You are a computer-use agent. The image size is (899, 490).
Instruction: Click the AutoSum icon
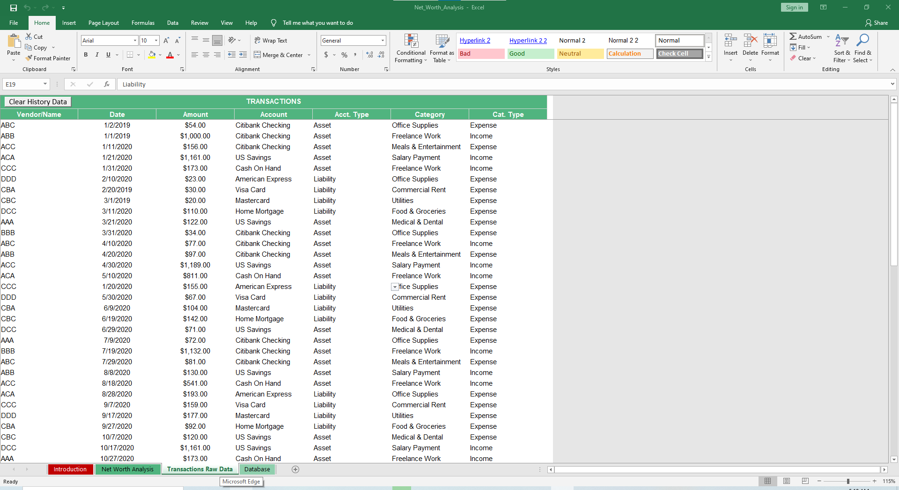pos(793,36)
